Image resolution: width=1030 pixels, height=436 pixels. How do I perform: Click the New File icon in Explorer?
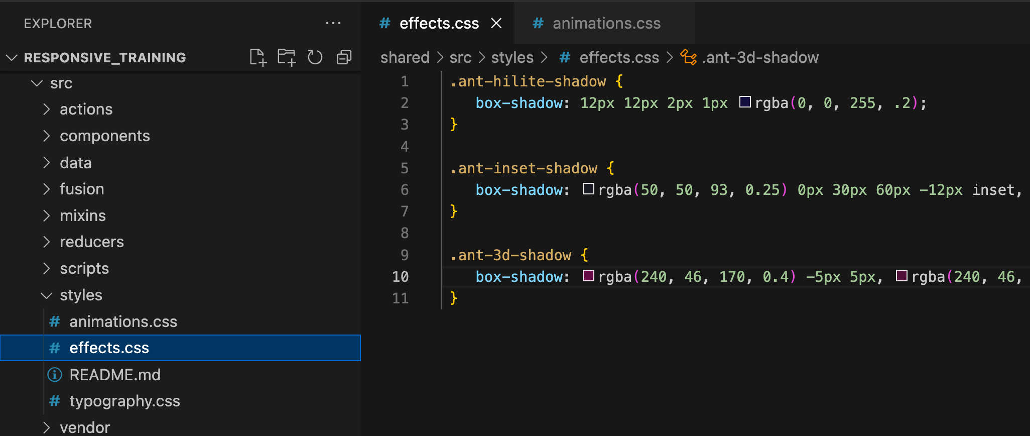[x=257, y=57]
